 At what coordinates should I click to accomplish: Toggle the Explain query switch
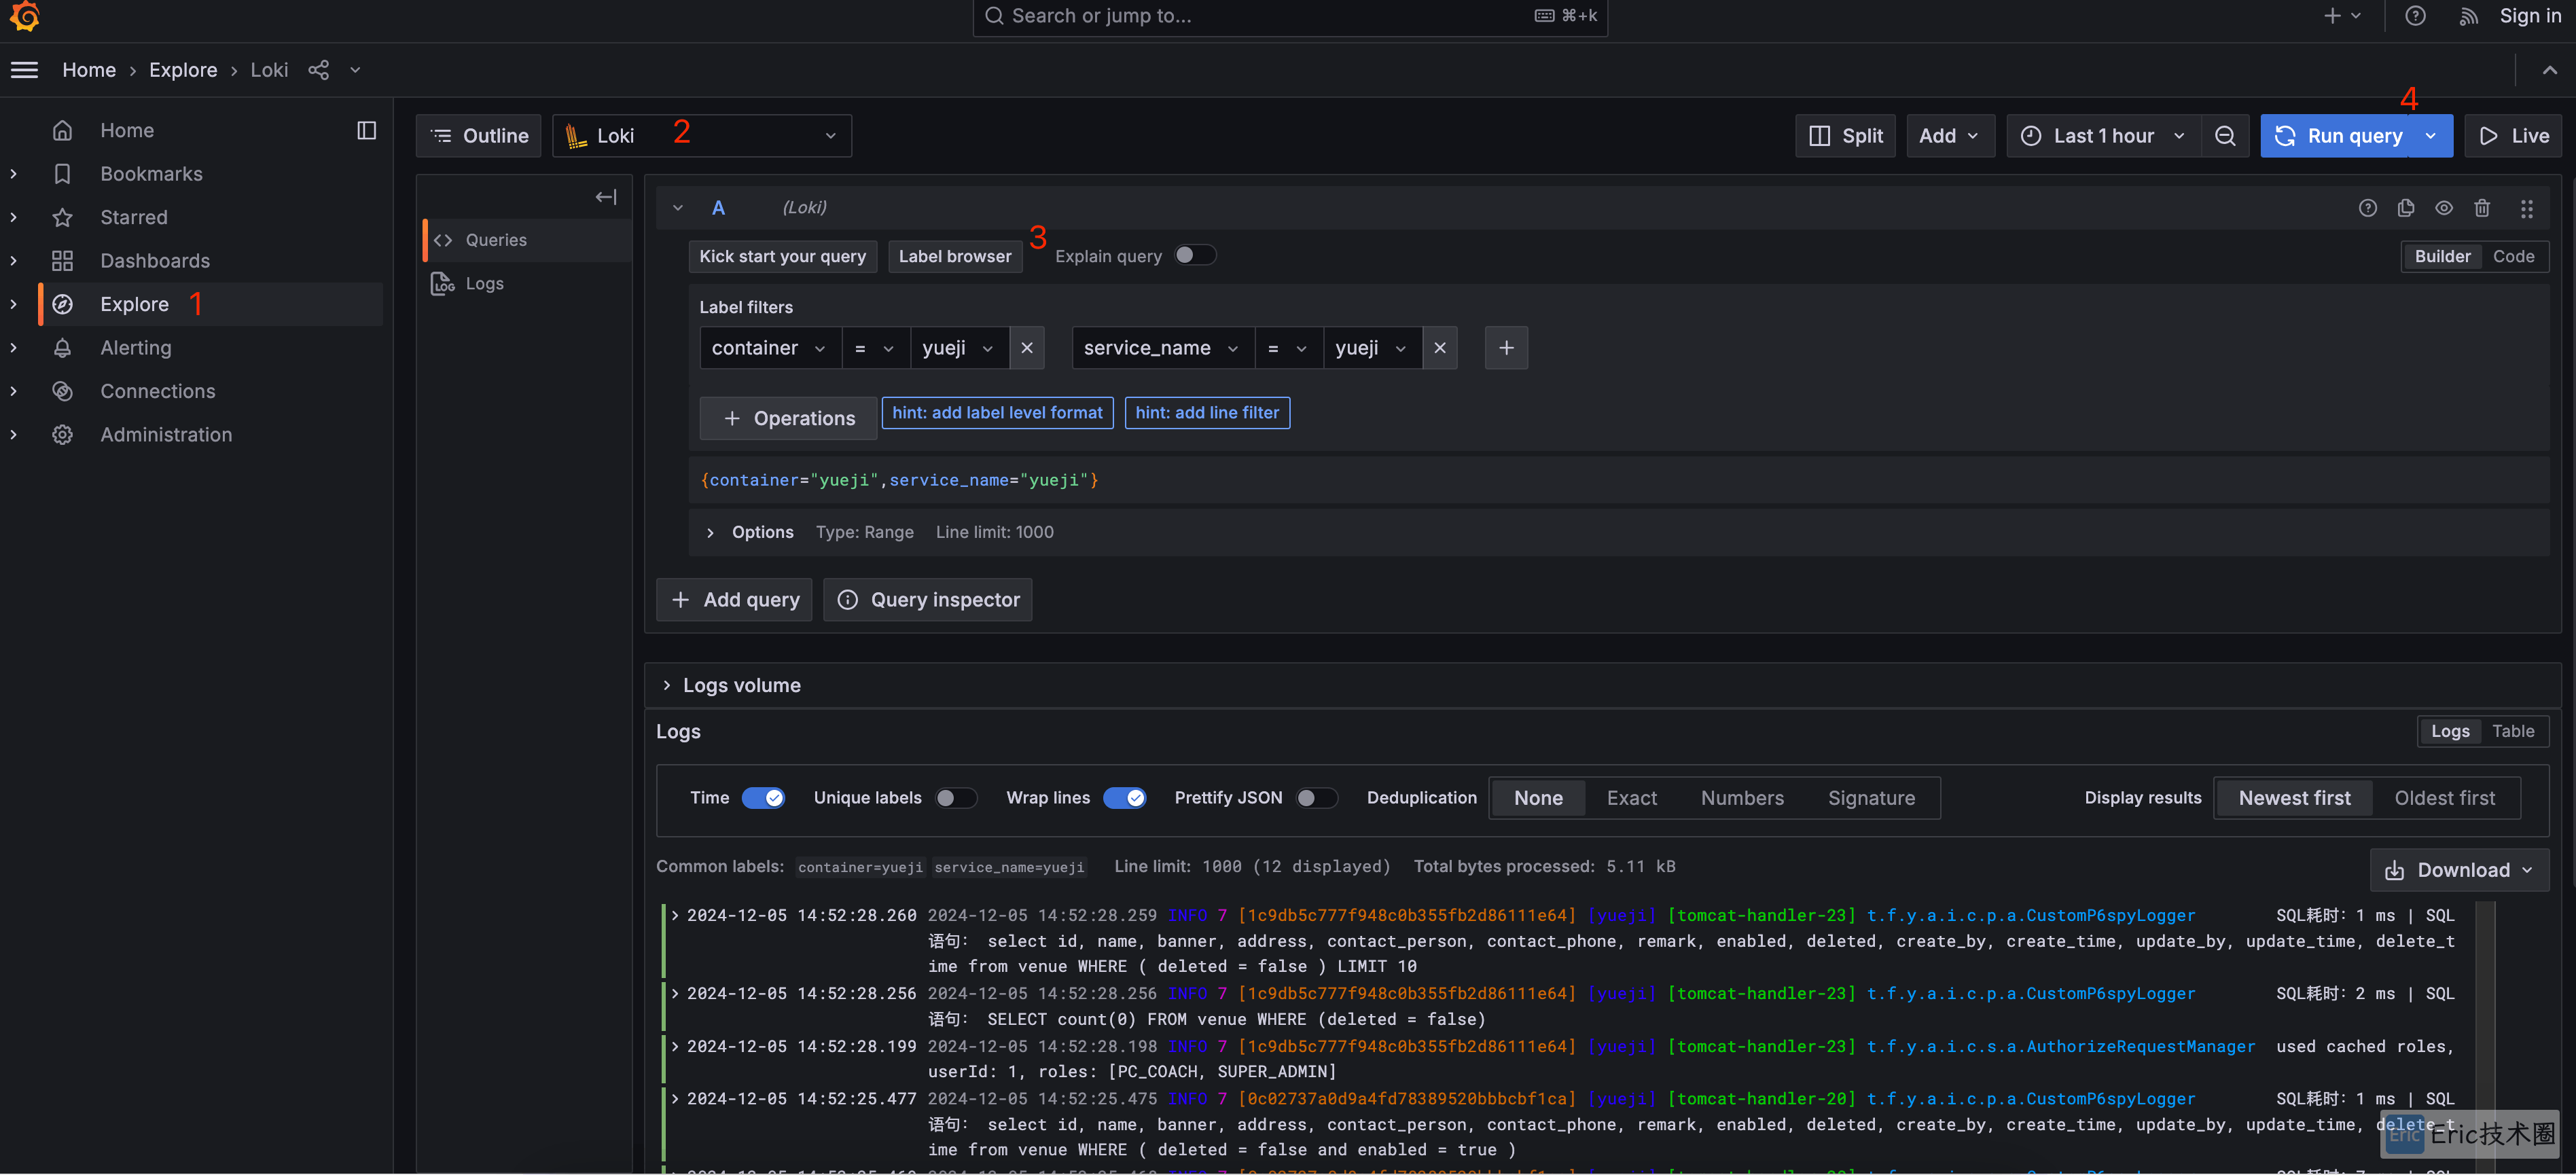[1194, 255]
